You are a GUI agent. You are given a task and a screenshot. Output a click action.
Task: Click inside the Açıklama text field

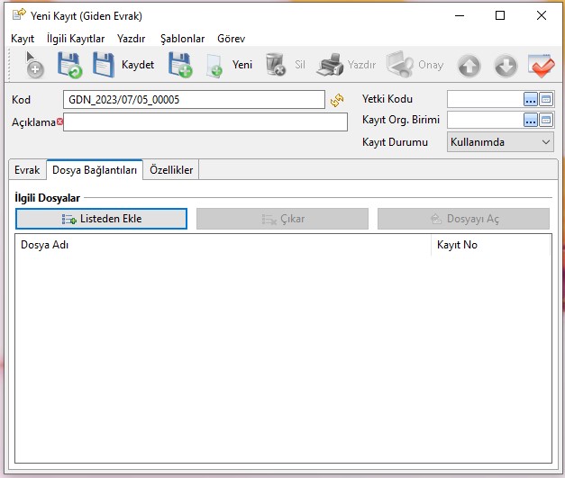205,122
